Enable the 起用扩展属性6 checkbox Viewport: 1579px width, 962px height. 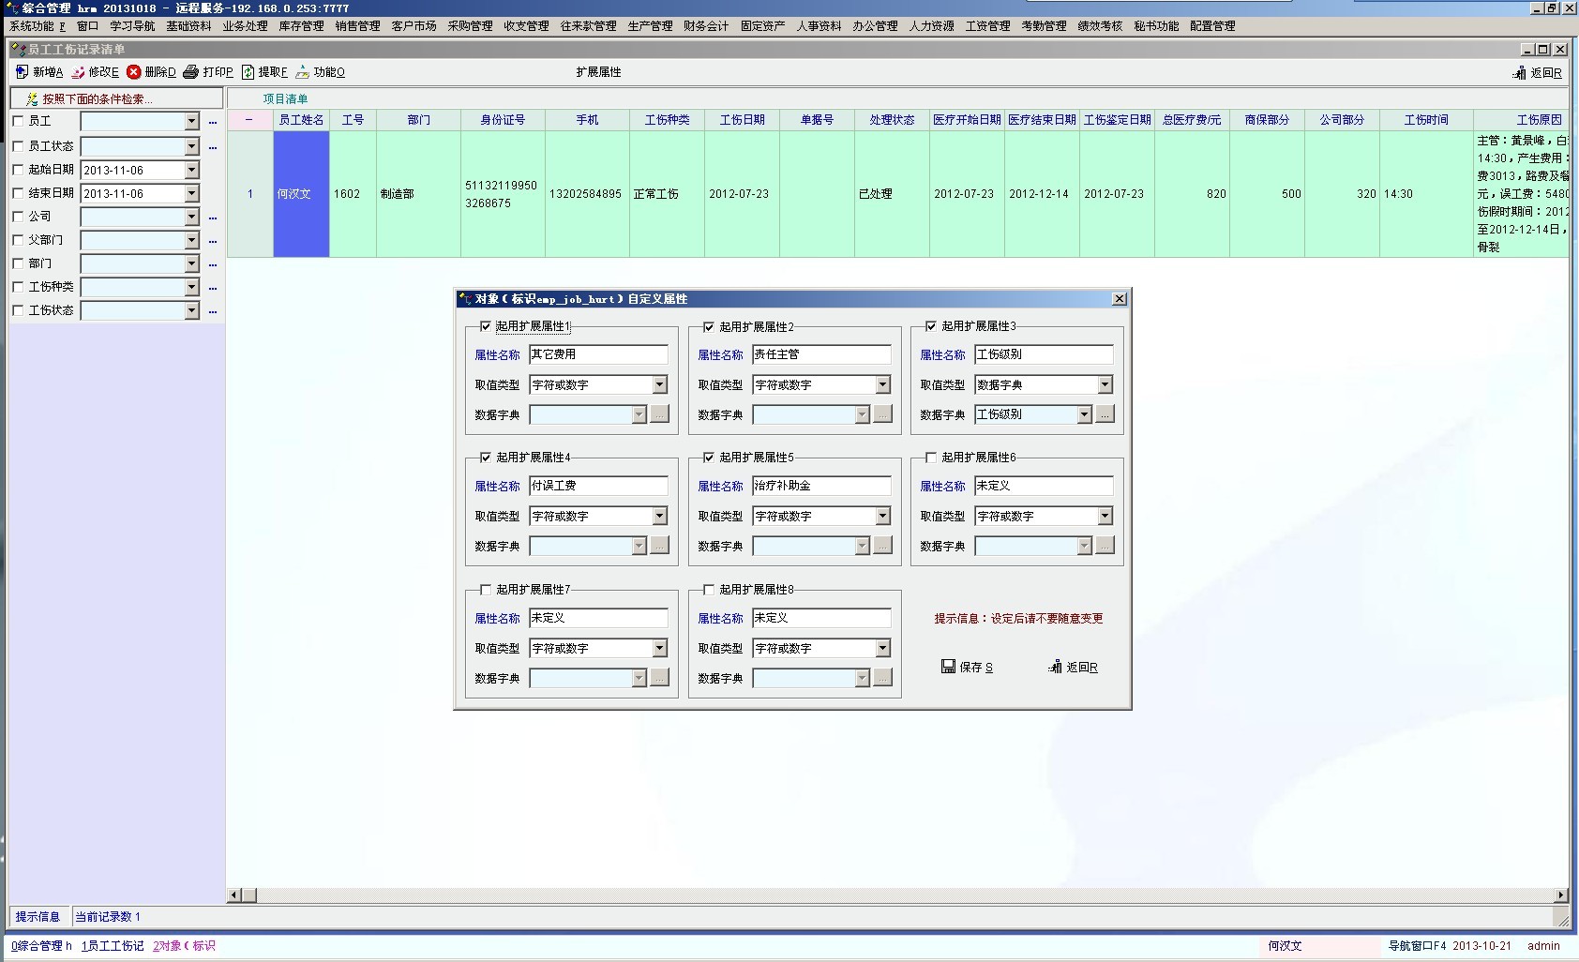[931, 458]
